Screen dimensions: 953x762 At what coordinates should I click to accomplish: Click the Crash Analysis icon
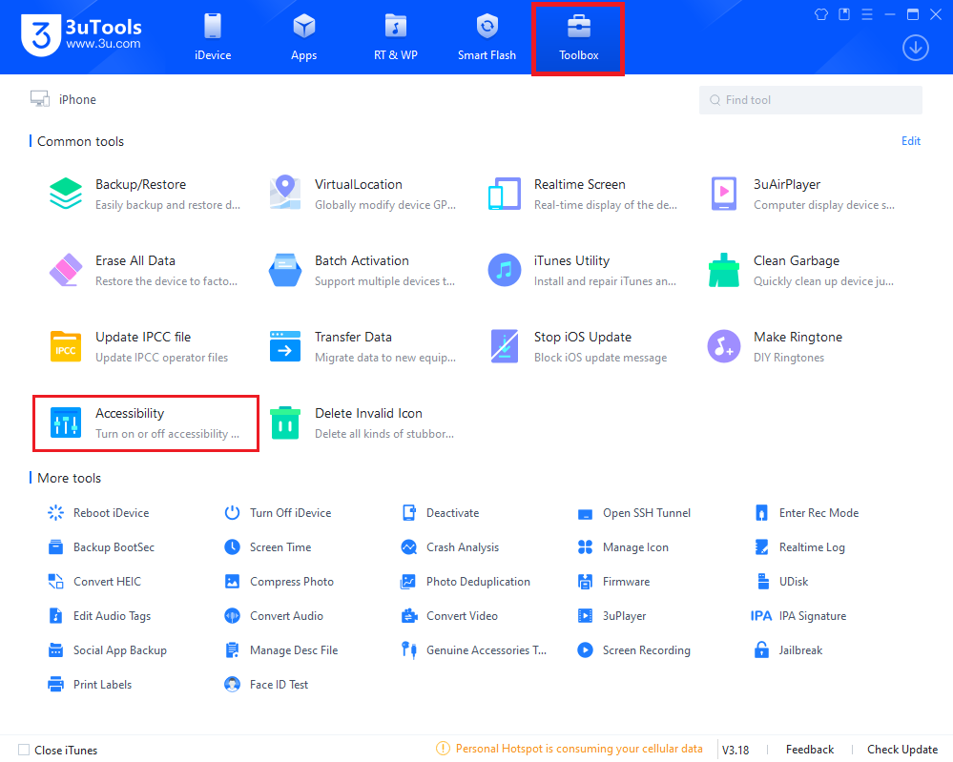pyautogui.click(x=409, y=546)
